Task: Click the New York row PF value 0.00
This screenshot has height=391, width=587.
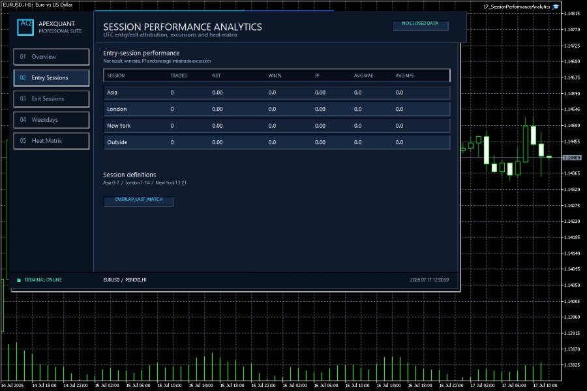Action: (320, 126)
